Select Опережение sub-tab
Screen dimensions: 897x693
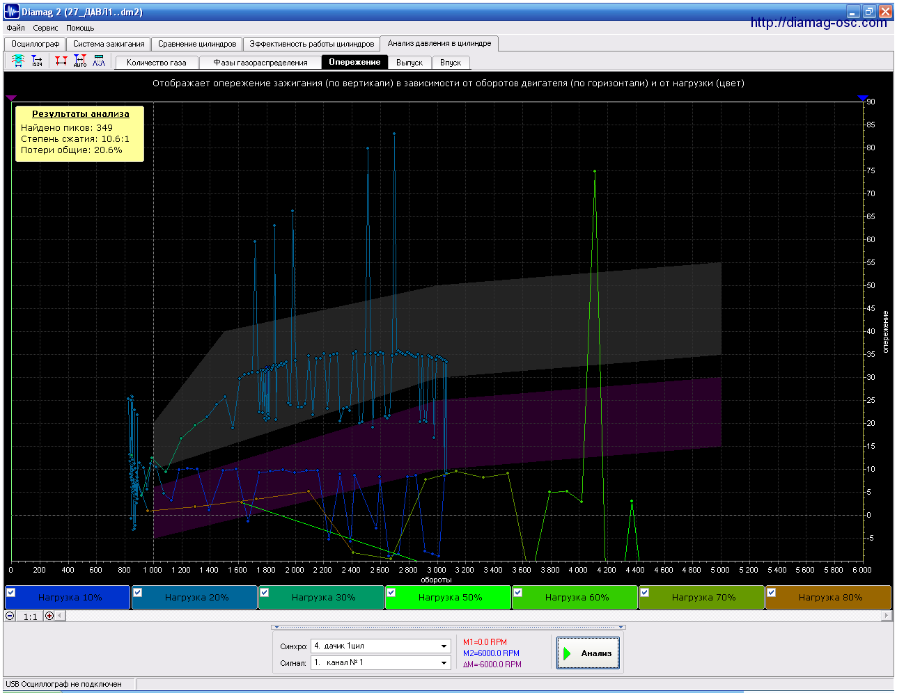click(355, 62)
